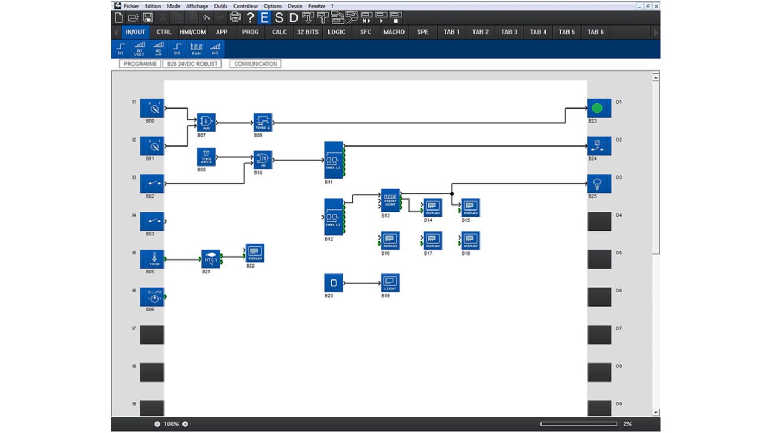Image resolution: width=771 pixels, height=433 pixels.
Task: Open the Affichage menu
Action: click(x=197, y=6)
